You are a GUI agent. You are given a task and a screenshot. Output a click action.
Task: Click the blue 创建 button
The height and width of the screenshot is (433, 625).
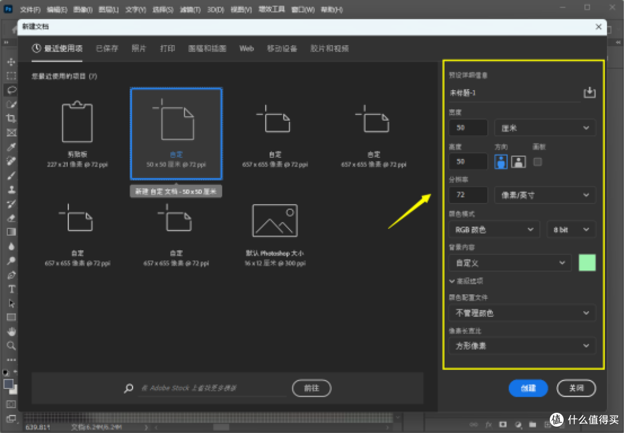(528, 388)
